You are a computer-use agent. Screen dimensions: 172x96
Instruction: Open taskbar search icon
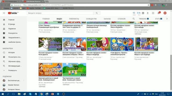pyautogui.click(x=8, y=94)
